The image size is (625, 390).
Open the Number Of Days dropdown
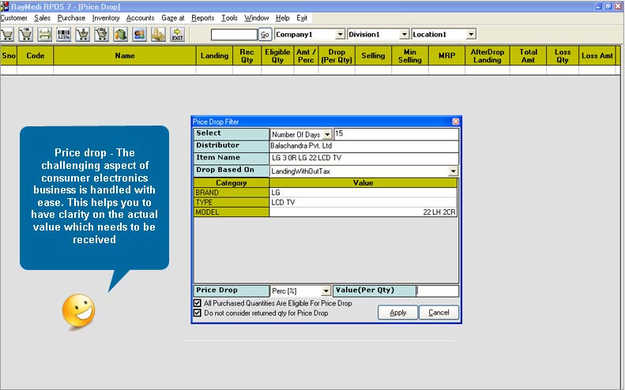(x=327, y=135)
